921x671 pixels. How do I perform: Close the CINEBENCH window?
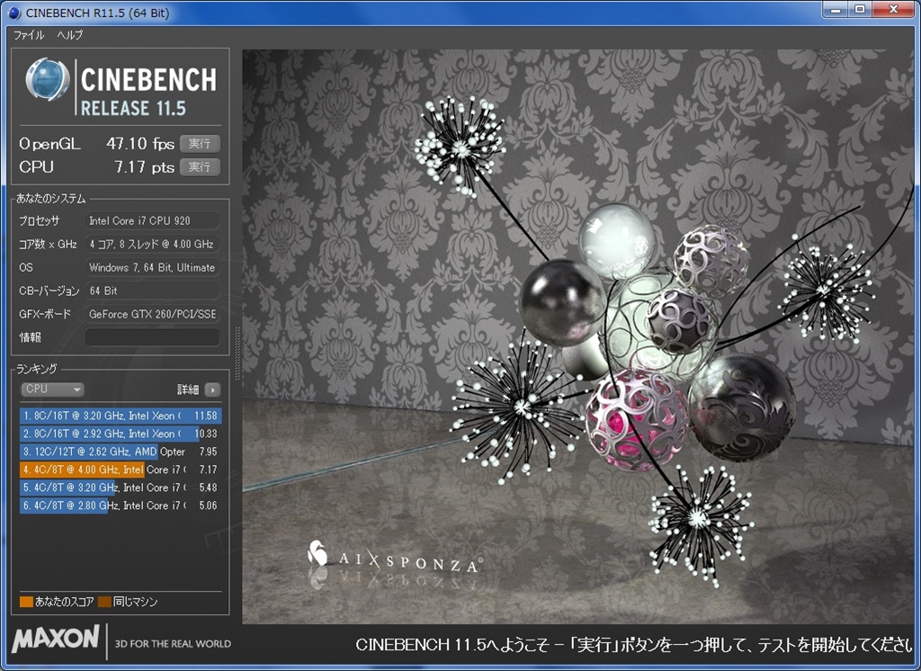pos(893,9)
